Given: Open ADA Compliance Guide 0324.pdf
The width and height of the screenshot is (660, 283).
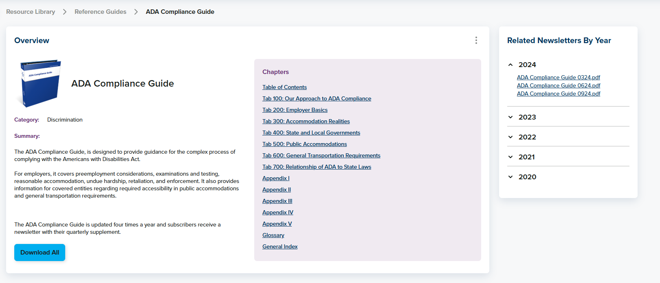Looking at the screenshot, I should pos(559,77).
